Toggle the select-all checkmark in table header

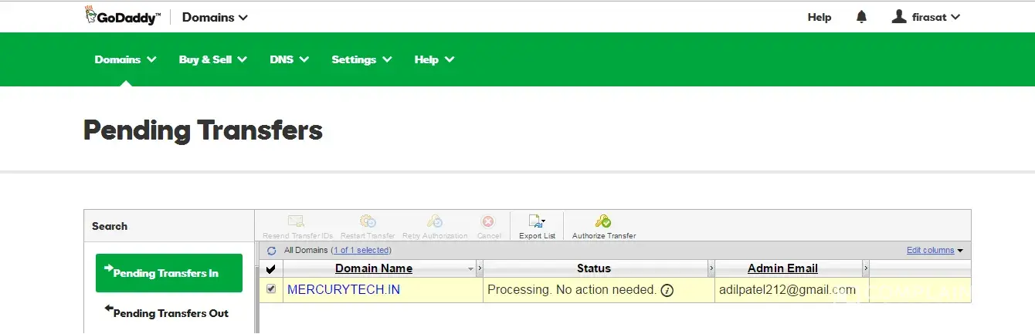(270, 269)
